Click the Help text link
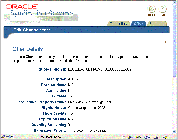The height and width of the screenshot is (140, 178). point(162,15)
